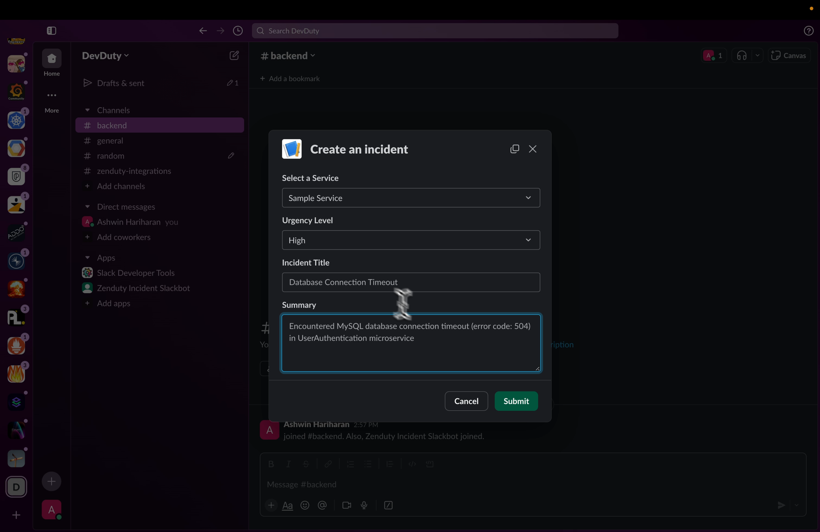Click the round plus create button

pyautogui.click(x=51, y=482)
